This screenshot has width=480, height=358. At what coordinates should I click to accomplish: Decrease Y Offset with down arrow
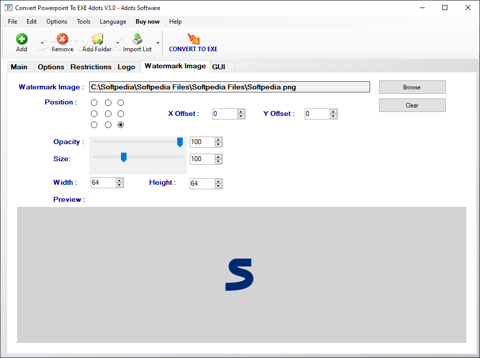[333, 116]
